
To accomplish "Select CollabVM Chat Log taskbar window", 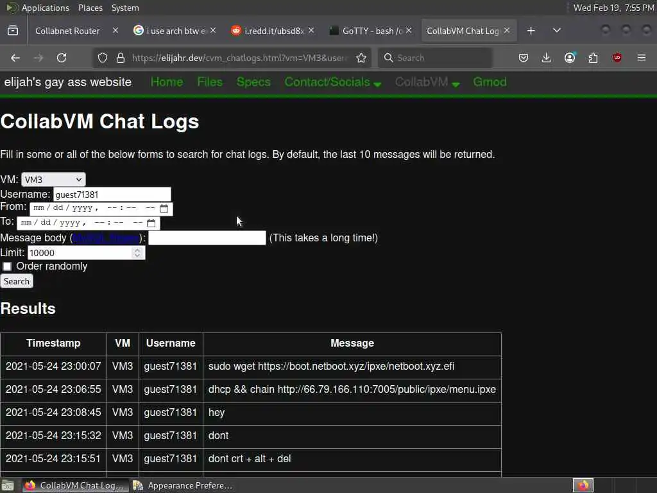I will (x=74, y=485).
